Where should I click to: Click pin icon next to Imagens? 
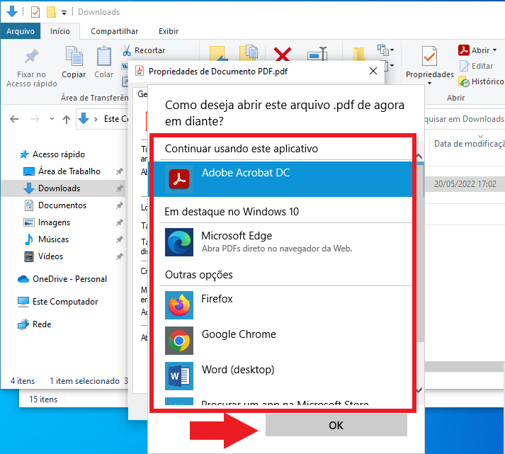[120, 222]
